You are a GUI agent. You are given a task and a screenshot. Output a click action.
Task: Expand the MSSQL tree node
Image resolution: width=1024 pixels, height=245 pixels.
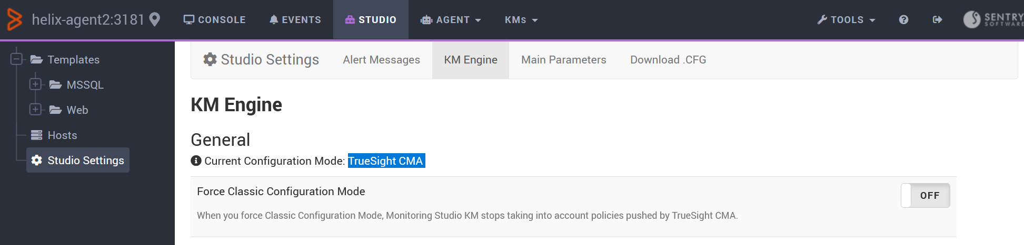tap(35, 84)
